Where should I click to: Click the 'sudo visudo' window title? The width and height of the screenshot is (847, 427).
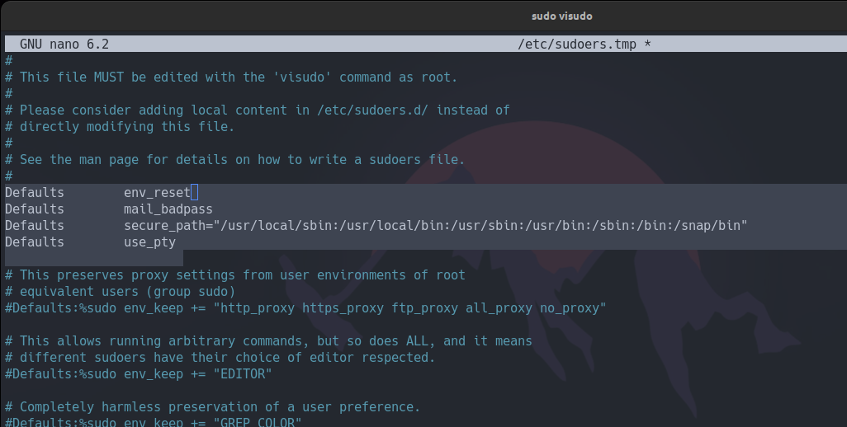coord(561,16)
